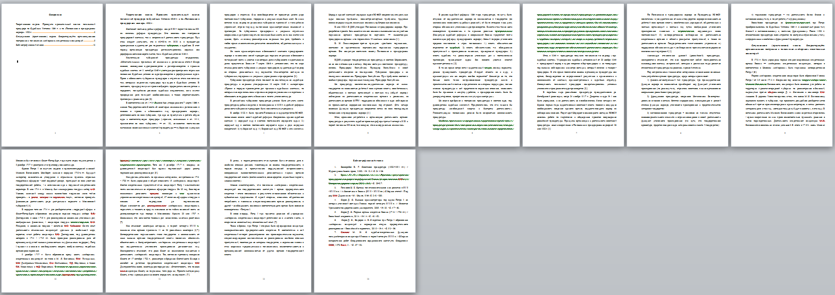Open the sixth page with large green highlighted block
This screenshot has width=835, height=295.
pos(573,75)
